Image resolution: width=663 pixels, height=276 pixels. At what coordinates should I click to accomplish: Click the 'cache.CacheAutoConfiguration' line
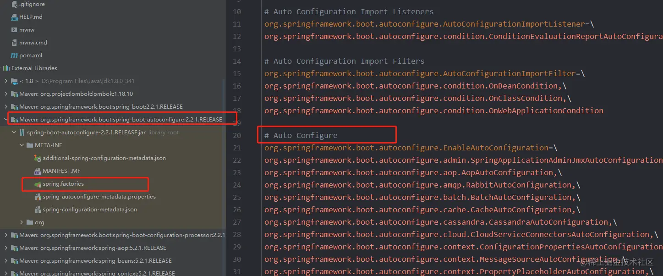point(422,210)
